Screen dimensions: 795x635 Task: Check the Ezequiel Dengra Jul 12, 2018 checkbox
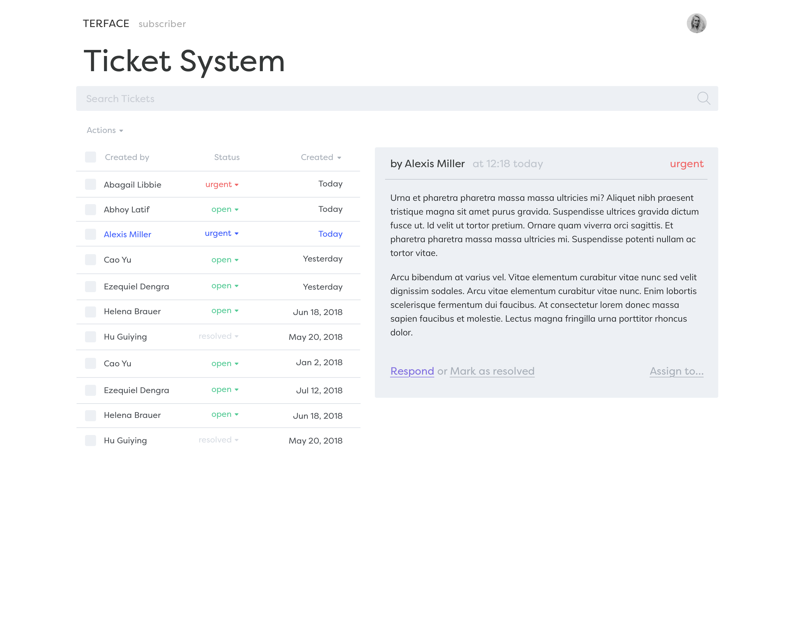90,390
